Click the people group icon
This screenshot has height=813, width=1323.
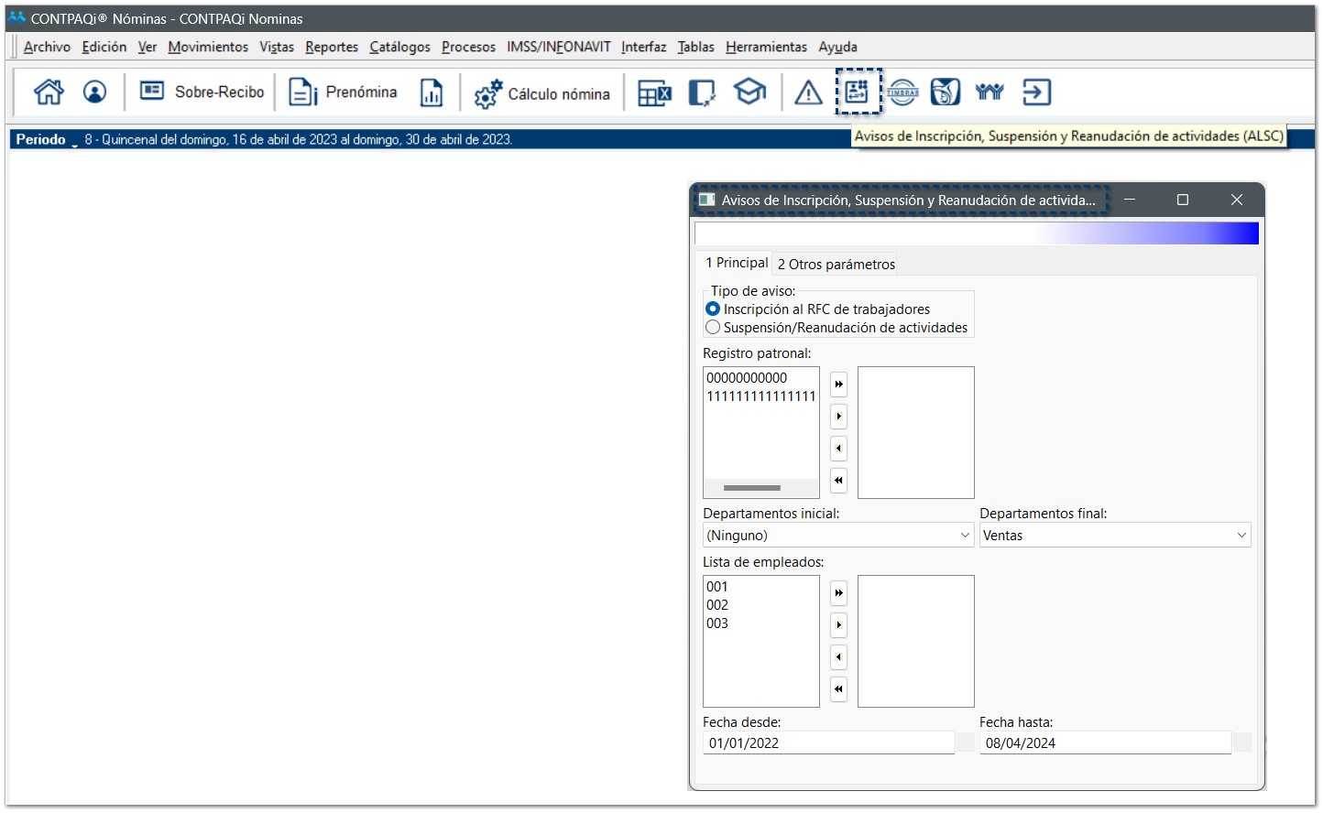tap(990, 92)
